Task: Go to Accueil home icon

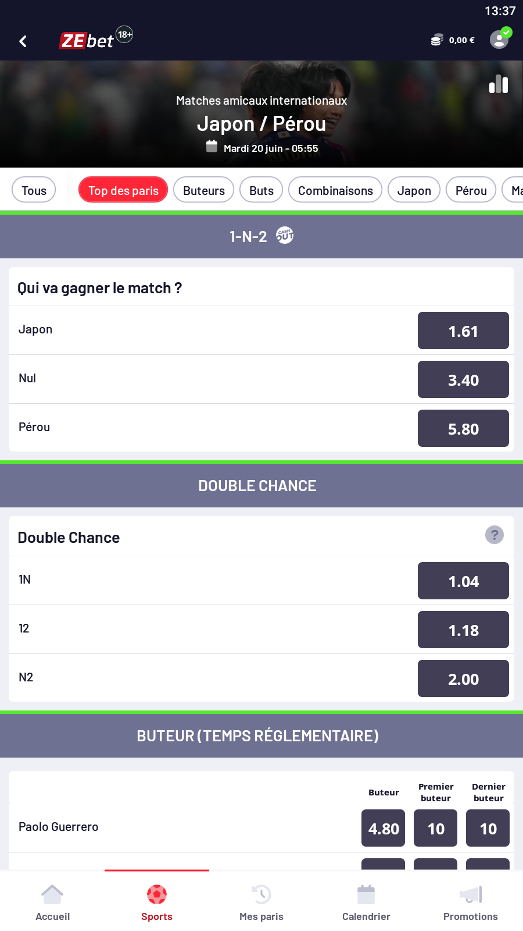Action: click(52, 896)
